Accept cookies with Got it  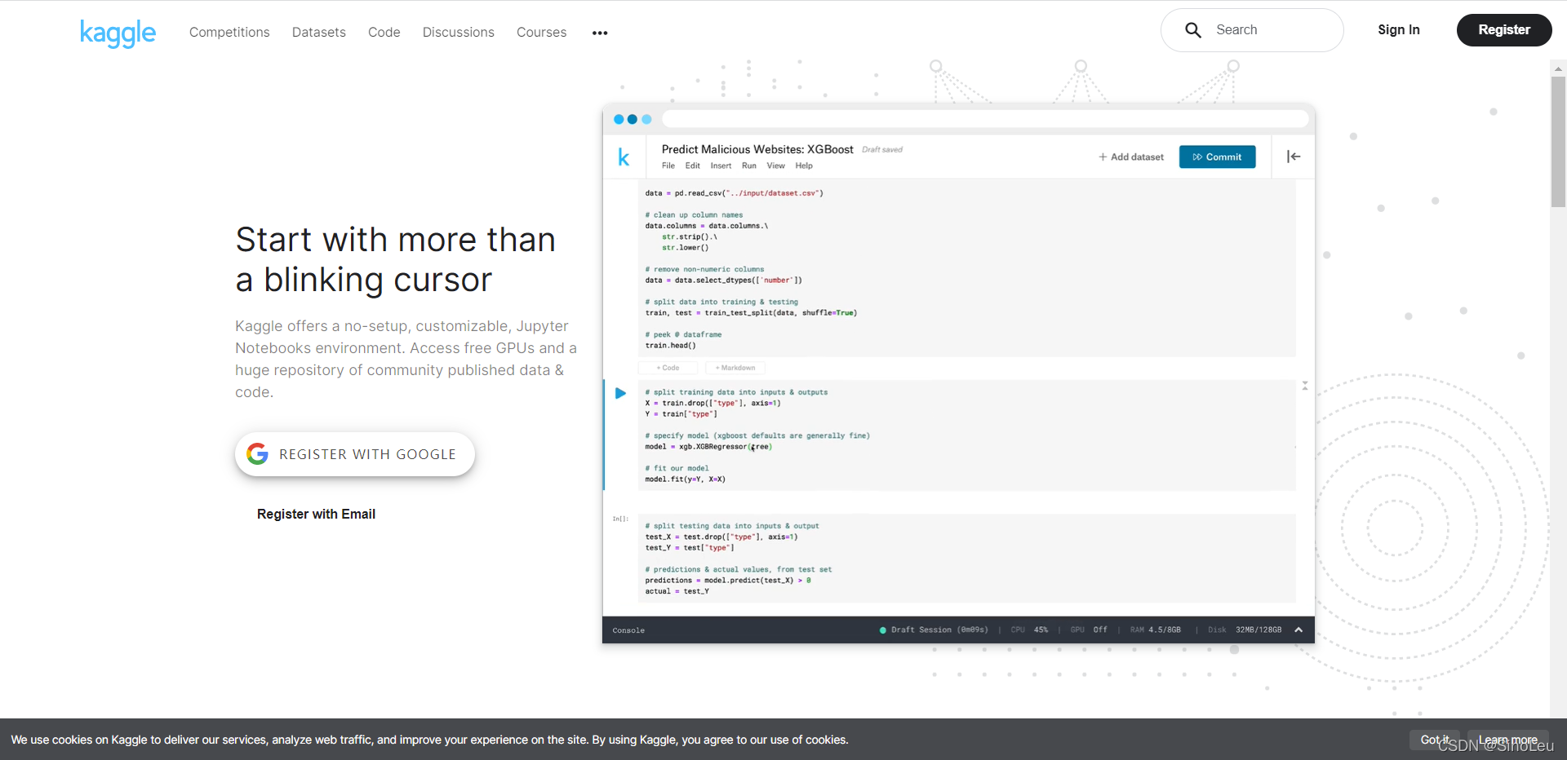pyautogui.click(x=1435, y=740)
